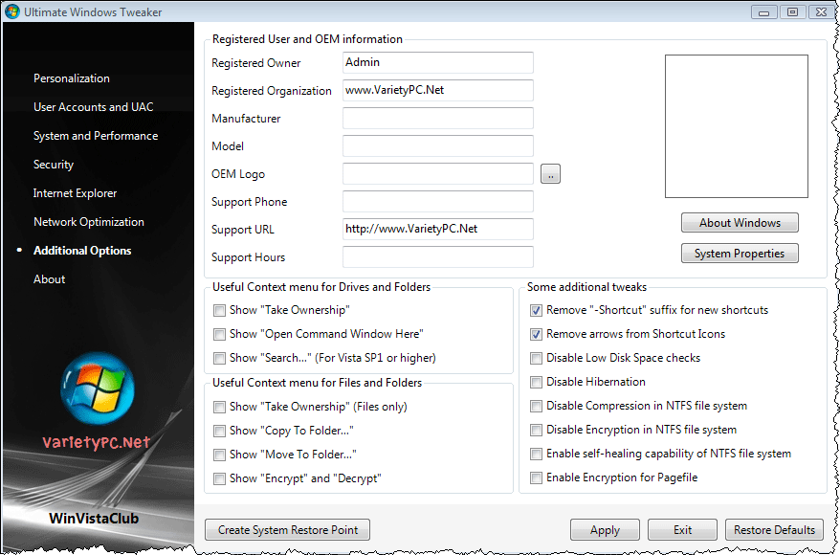This screenshot has width=840, height=555.
Task: Focus the Support Hours field
Action: [437, 257]
